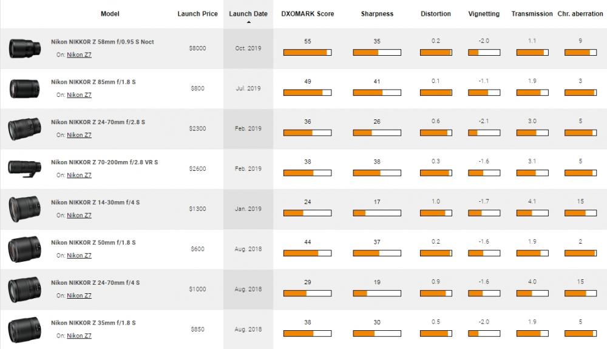
Task: Open the Nikon NIKKOR Z 35mm f/1.8 S title
Action: (93, 323)
